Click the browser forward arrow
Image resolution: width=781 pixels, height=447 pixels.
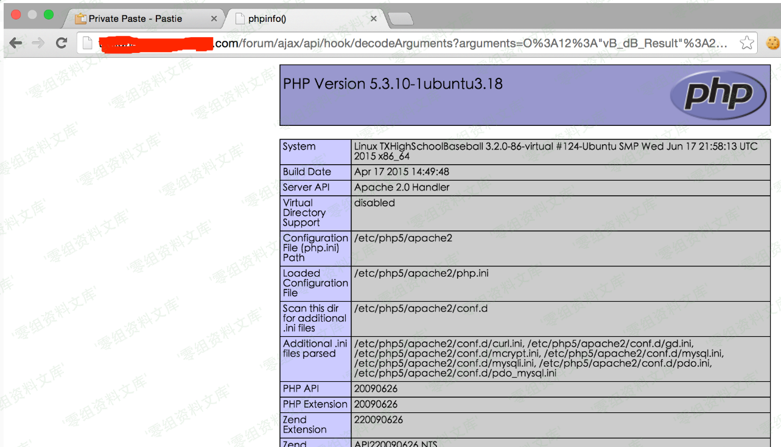coord(38,43)
